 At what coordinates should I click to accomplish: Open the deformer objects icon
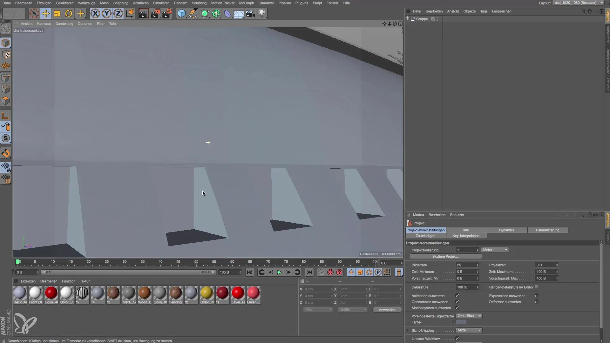(x=227, y=14)
